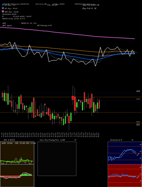Click the topmost 29.63 price axis label
This screenshot has height=187, width=142.
click(x=138, y=122)
